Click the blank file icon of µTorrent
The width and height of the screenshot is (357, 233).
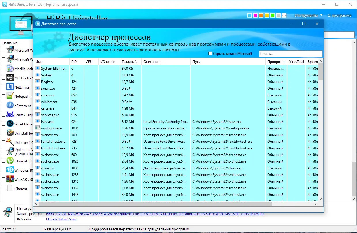[x=10, y=188]
